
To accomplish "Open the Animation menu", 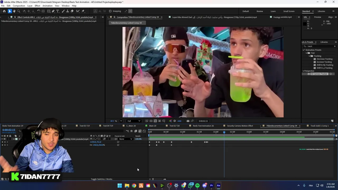I will click(x=48, y=6).
